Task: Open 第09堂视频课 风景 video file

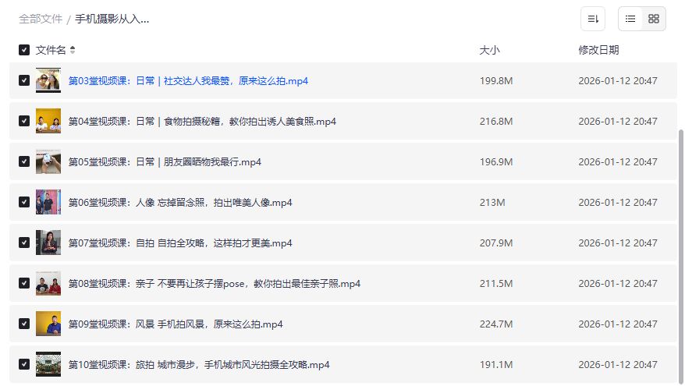Action: [176, 324]
